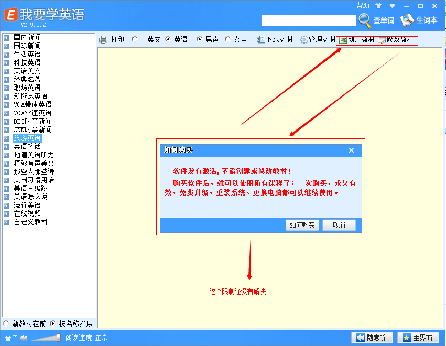Click the modify textbook pencil icon

[x=382, y=40]
